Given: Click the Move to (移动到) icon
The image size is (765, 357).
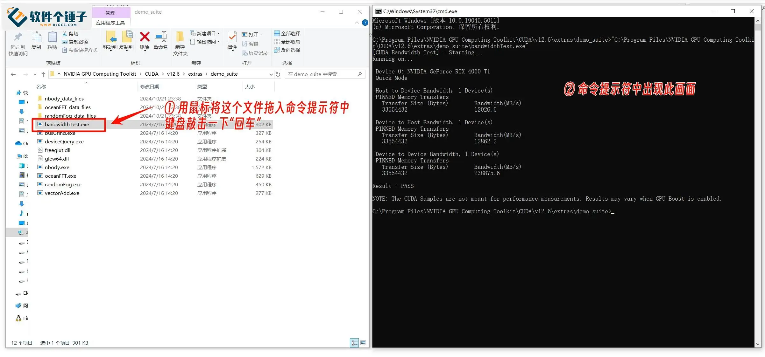Looking at the screenshot, I should pyautogui.click(x=110, y=37).
